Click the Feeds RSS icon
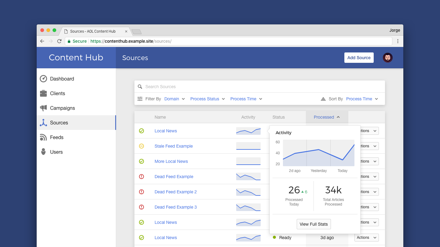Viewport: 440px width, 247px height. 43,137
